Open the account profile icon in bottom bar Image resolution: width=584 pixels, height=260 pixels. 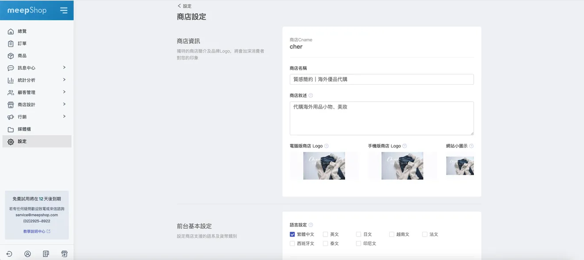point(27,254)
